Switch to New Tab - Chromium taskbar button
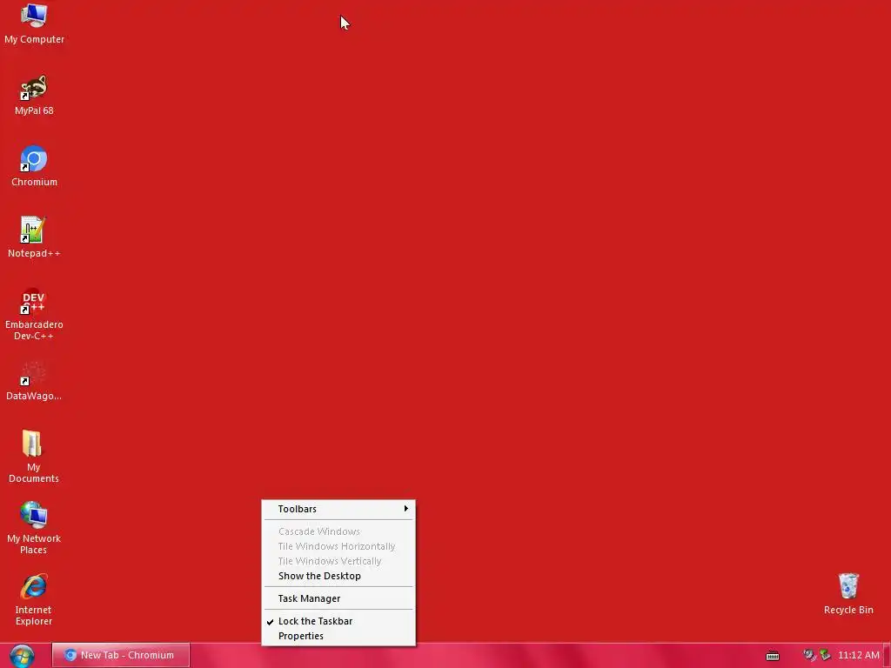Viewport: 891px width, 668px height. [x=120, y=656]
